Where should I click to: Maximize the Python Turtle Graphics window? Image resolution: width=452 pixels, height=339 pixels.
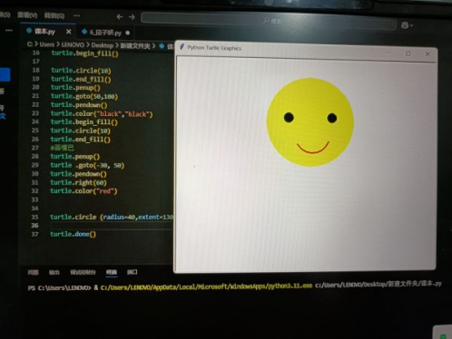click(x=408, y=53)
